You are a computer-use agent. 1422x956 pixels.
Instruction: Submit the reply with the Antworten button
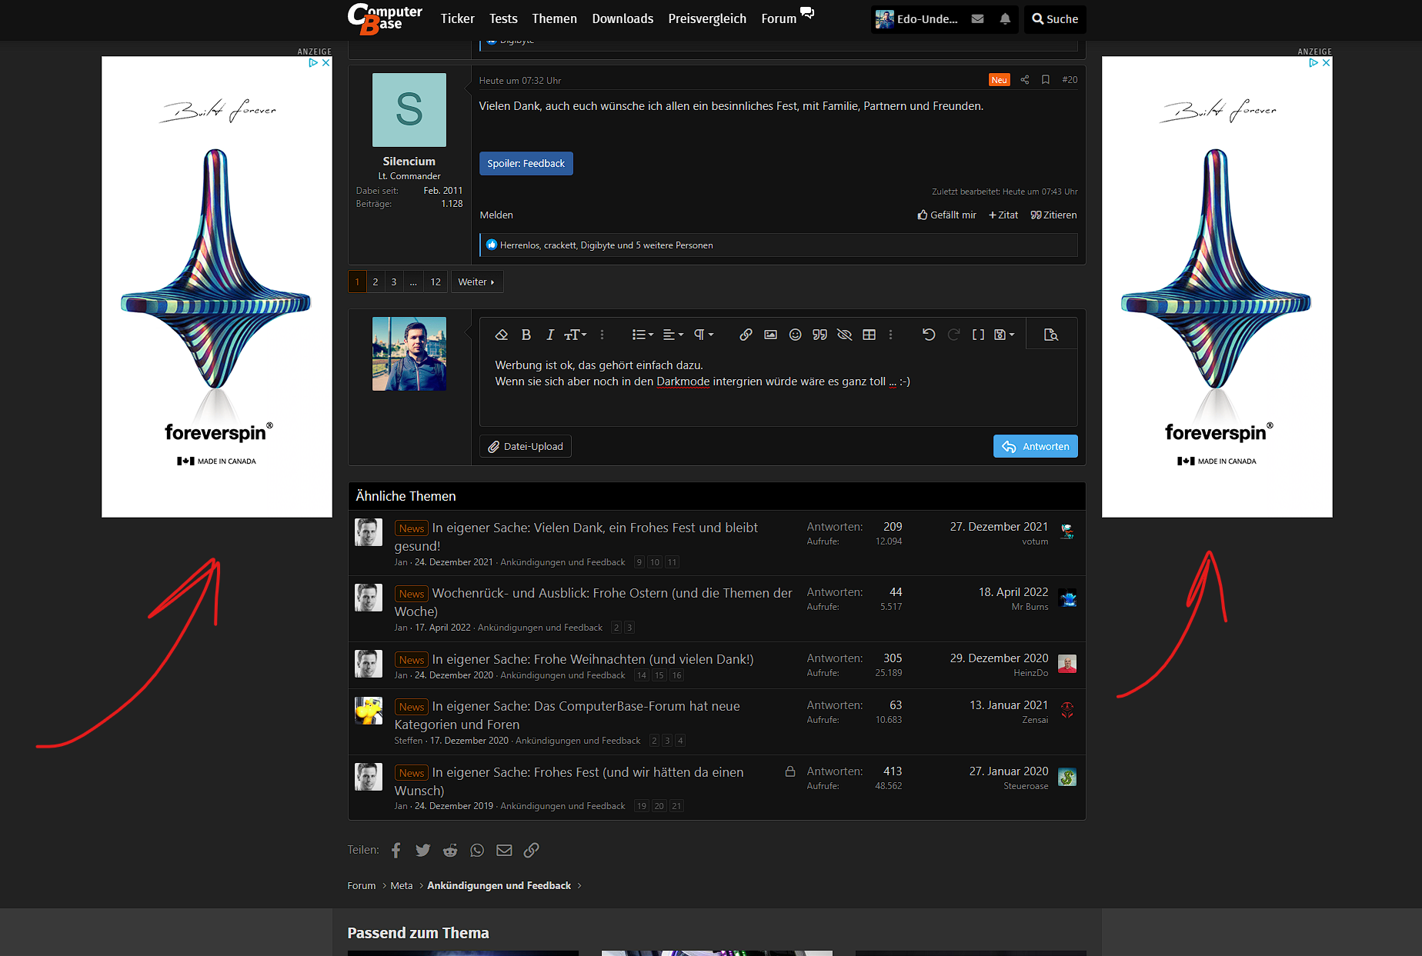[1035, 446]
